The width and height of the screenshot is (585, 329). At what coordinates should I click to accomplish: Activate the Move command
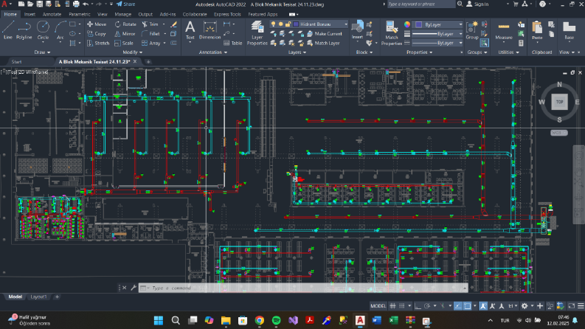(x=97, y=24)
